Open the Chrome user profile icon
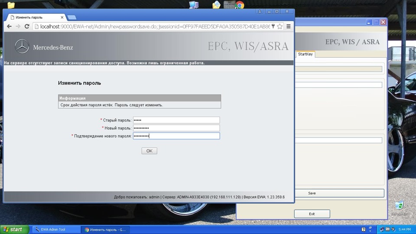 [260, 11]
